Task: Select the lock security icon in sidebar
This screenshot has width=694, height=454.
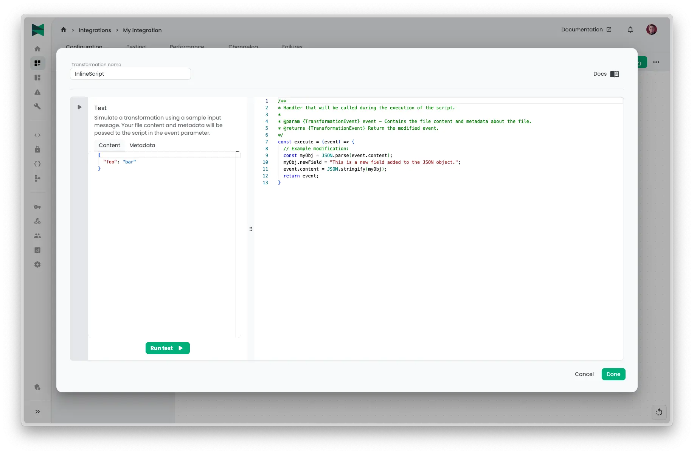Action: 37,149
